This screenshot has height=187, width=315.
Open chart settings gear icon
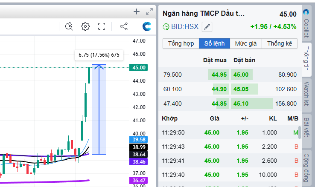tap(85, 26)
